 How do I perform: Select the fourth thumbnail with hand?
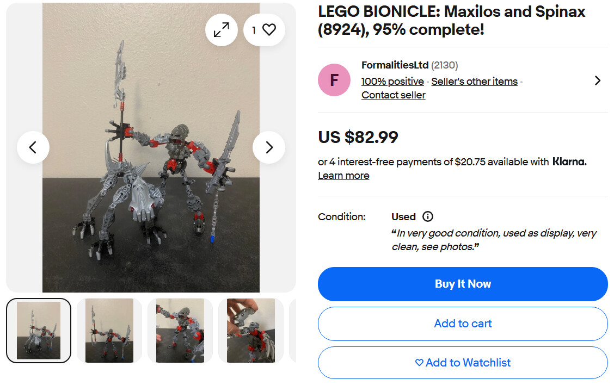tap(251, 330)
